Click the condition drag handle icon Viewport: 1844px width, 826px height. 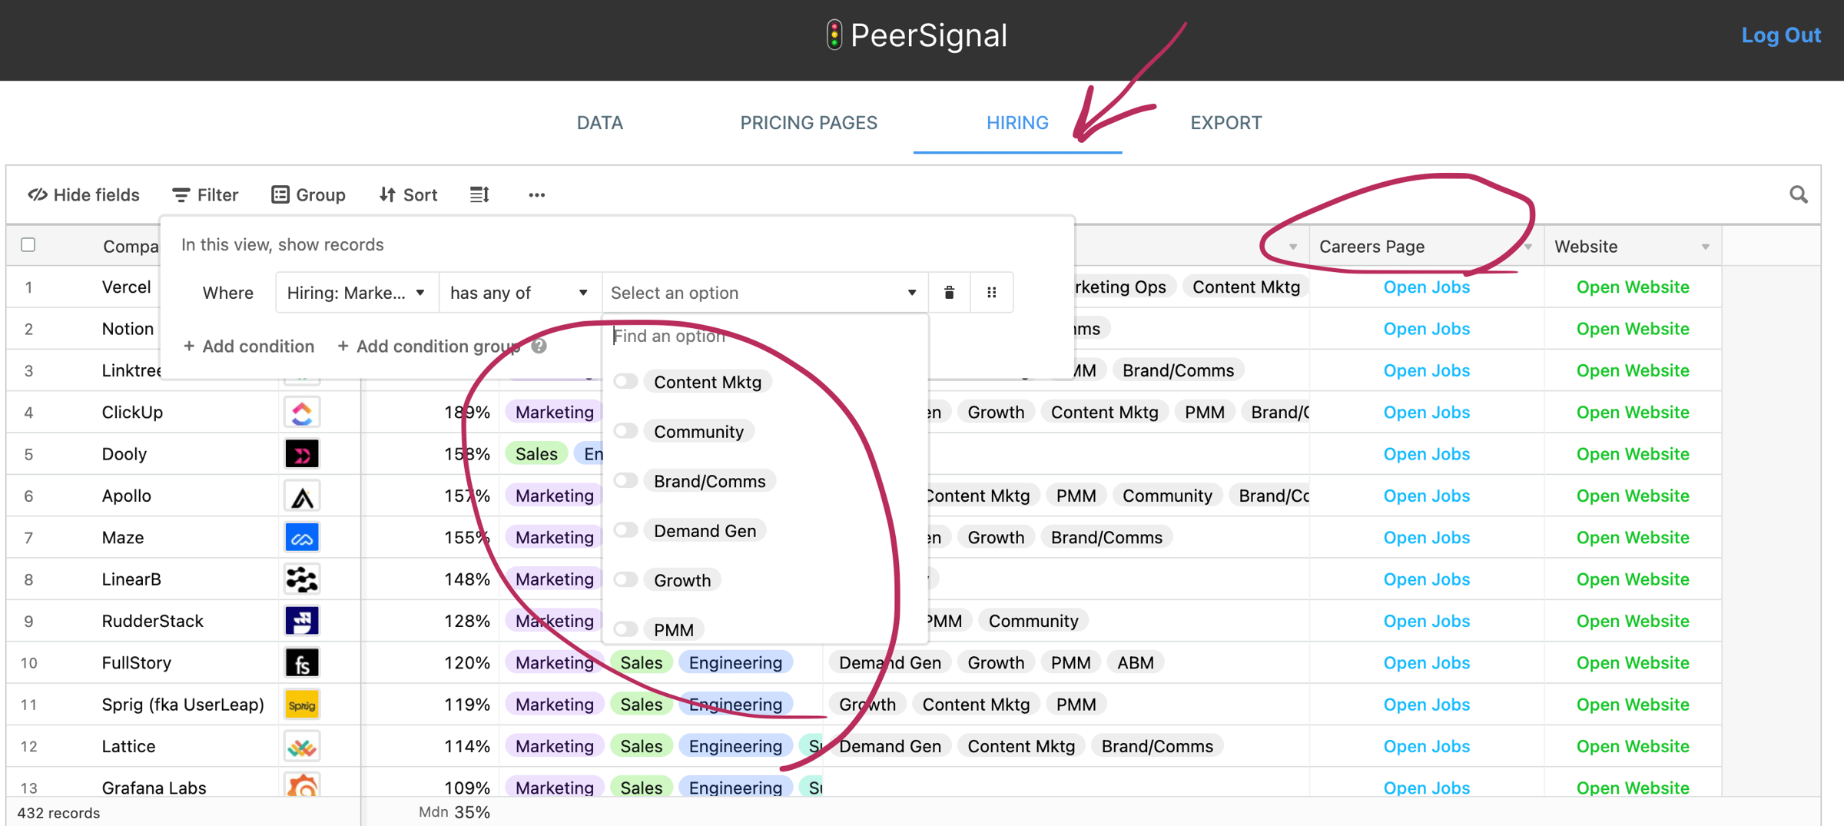point(992,293)
